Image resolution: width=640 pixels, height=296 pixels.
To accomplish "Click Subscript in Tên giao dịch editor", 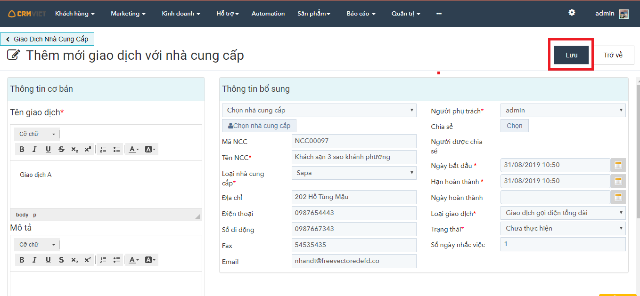I will pyautogui.click(x=74, y=149).
